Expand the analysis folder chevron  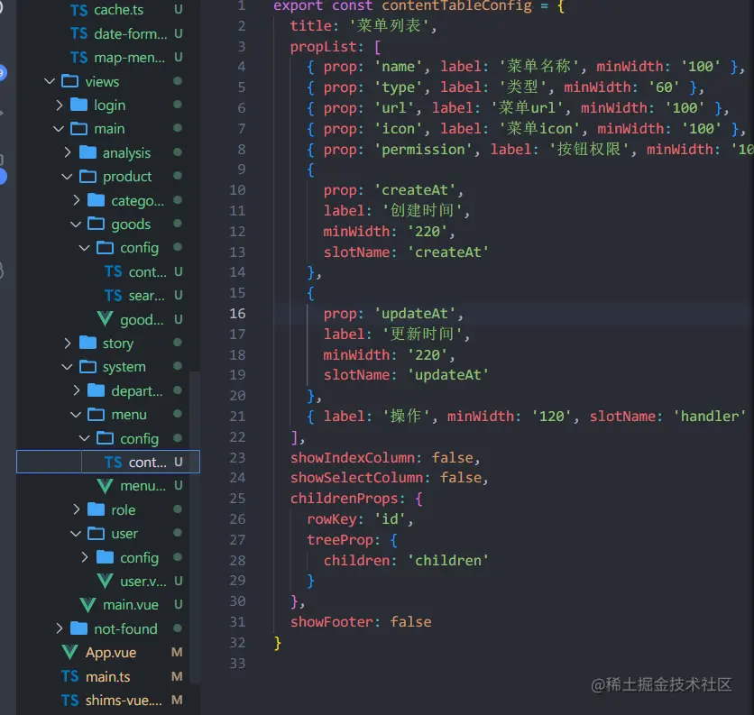click(x=68, y=152)
